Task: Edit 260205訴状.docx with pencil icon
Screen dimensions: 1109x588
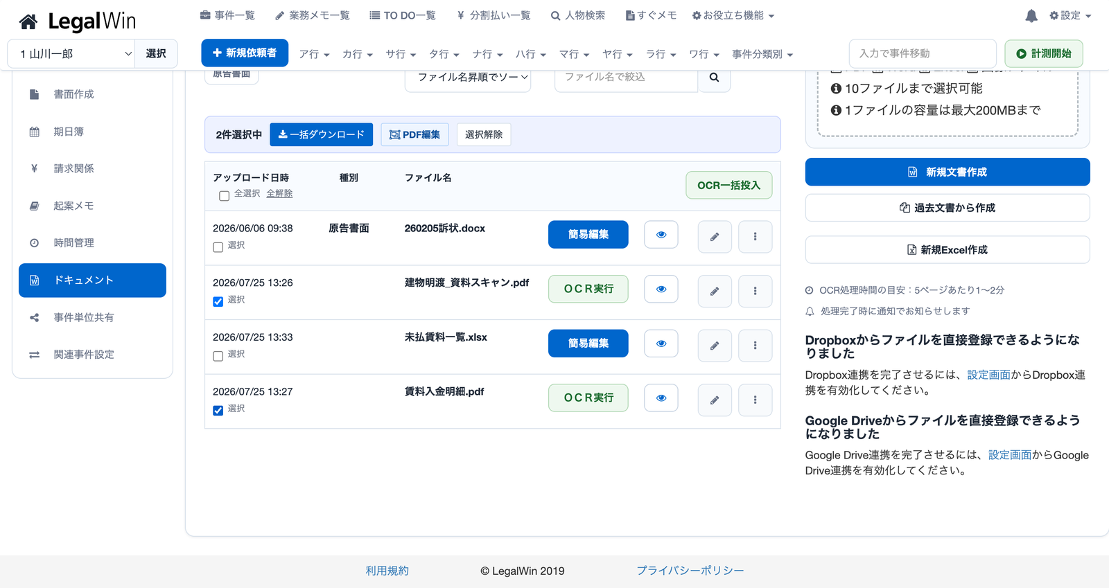Action: [715, 237]
